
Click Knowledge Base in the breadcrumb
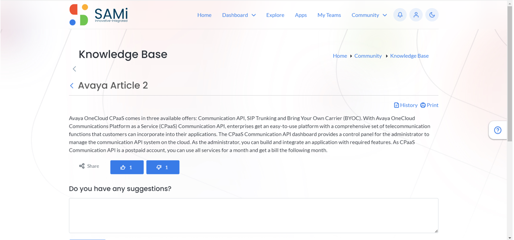pos(409,56)
